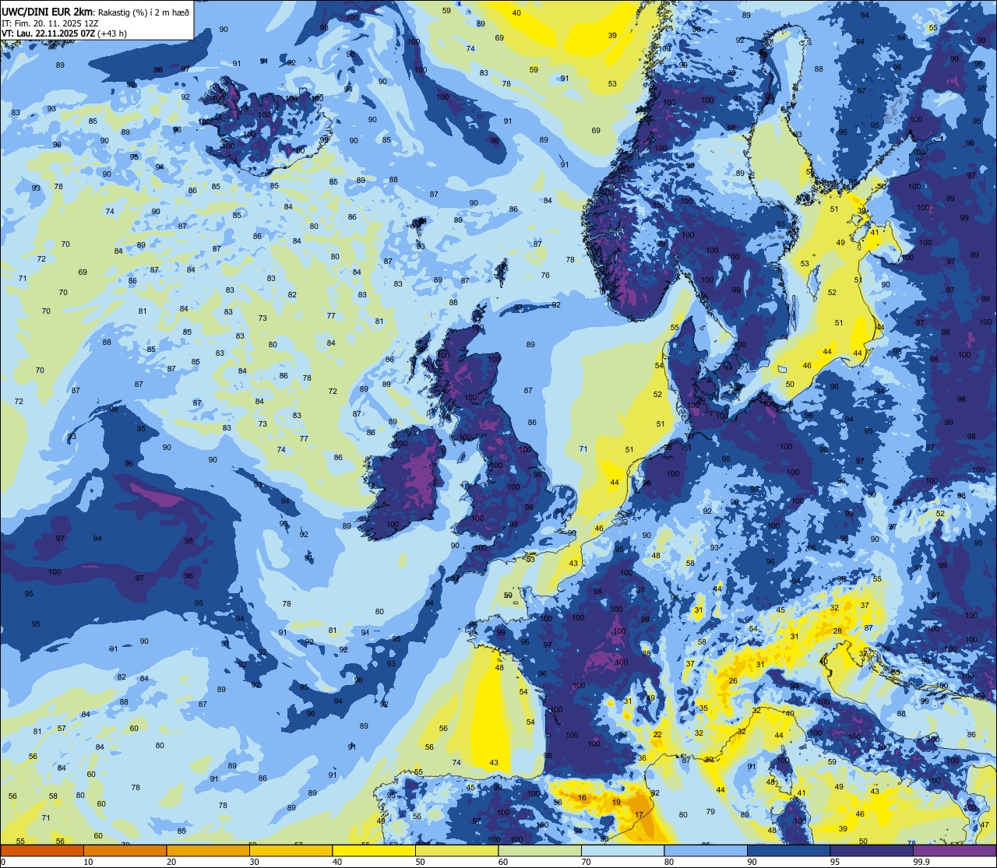The image size is (997, 868).
Task: Click the humidity value "16" on the map
Action: (x=582, y=797)
